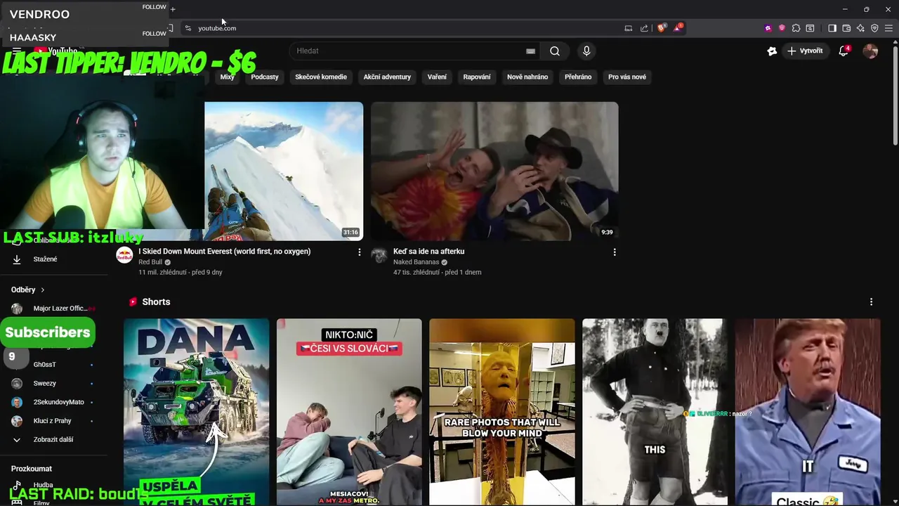Image resolution: width=899 pixels, height=506 pixels.
Task: Select the Podcasty filter chip
Action: pos(265,77)
